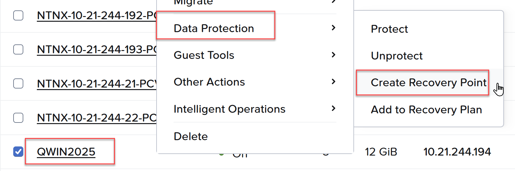
Task: Expand the Intelligent Operations submenu arrow
Action: click(x=334, y=108)
